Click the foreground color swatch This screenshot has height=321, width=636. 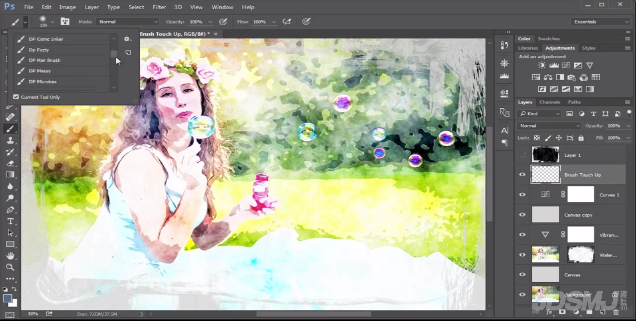pos(7,298)
